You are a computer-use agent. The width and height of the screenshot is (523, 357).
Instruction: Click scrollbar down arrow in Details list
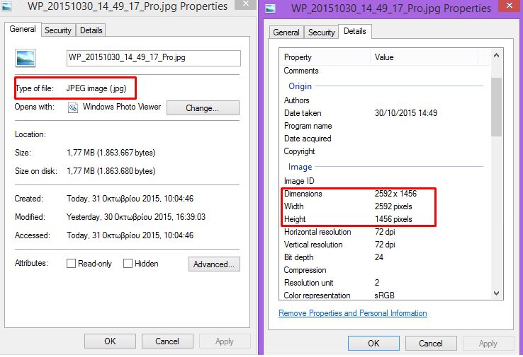pyautogui.click(x=496, y=293)
